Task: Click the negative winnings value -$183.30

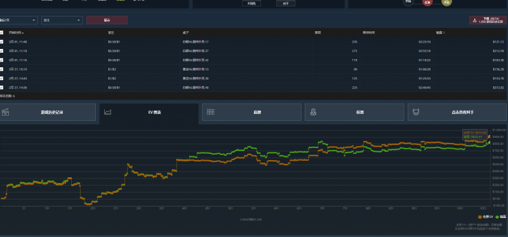Action: point(497,60)
